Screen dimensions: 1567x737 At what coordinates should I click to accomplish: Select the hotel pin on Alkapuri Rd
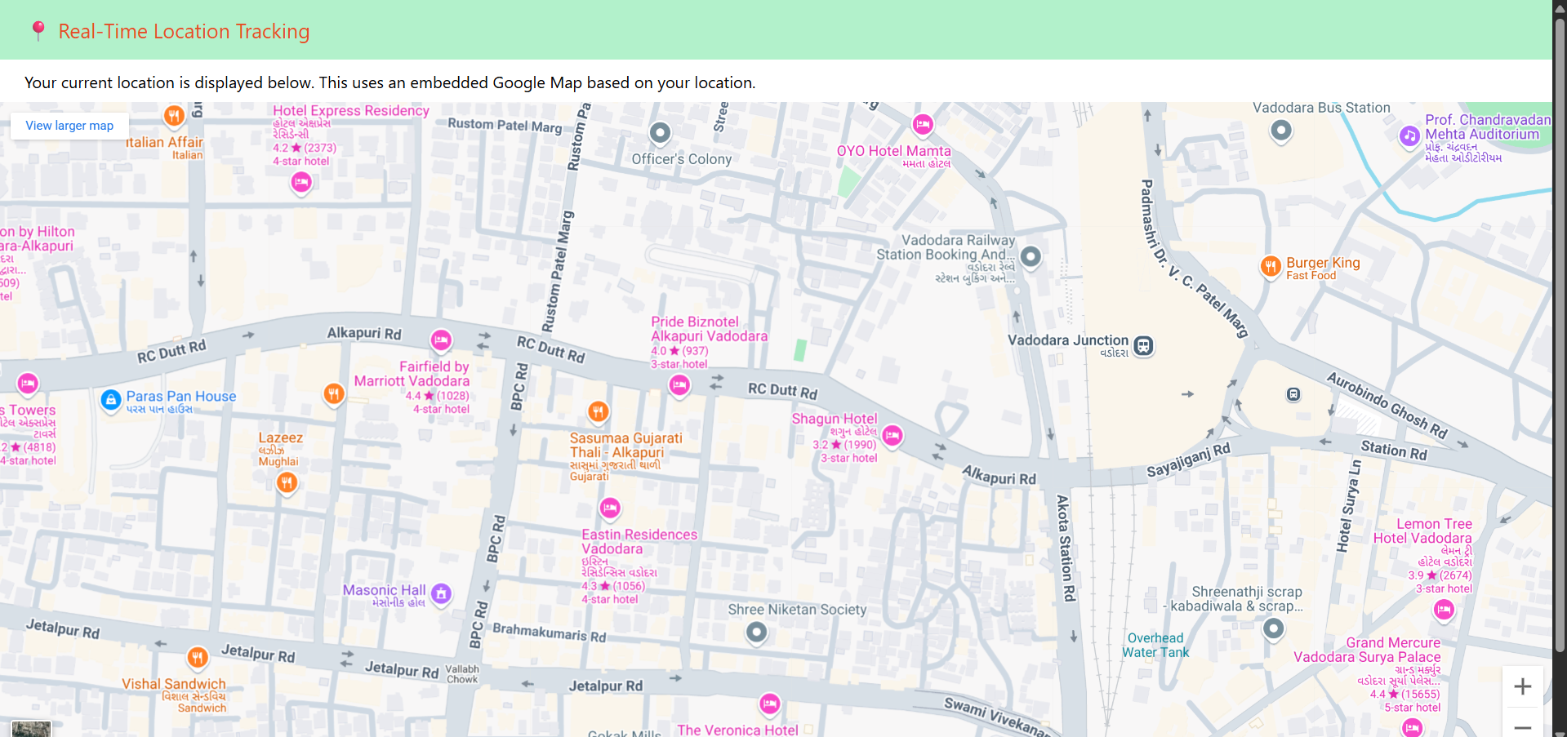tap(441, 340)
